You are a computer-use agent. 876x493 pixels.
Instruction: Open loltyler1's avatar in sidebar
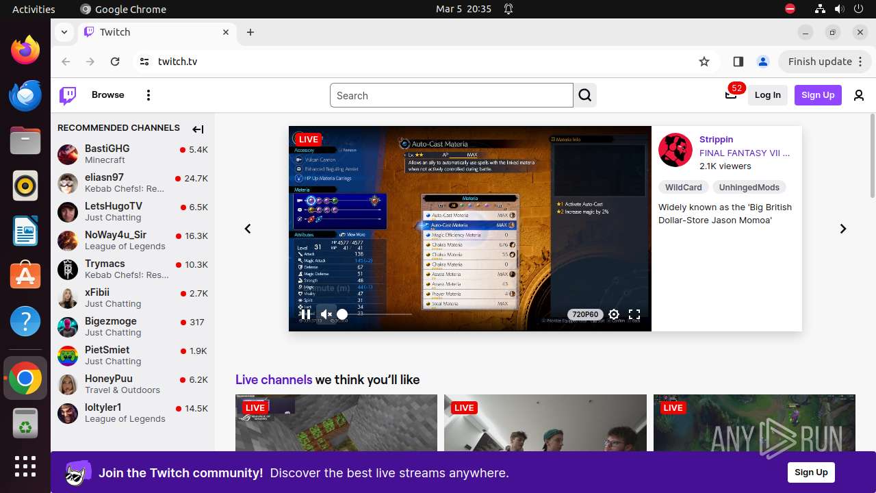[68, 413]
